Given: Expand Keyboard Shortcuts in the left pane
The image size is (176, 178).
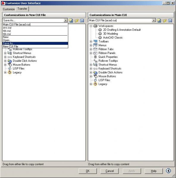Looking at the screenshot, I should tap(5, 57).
